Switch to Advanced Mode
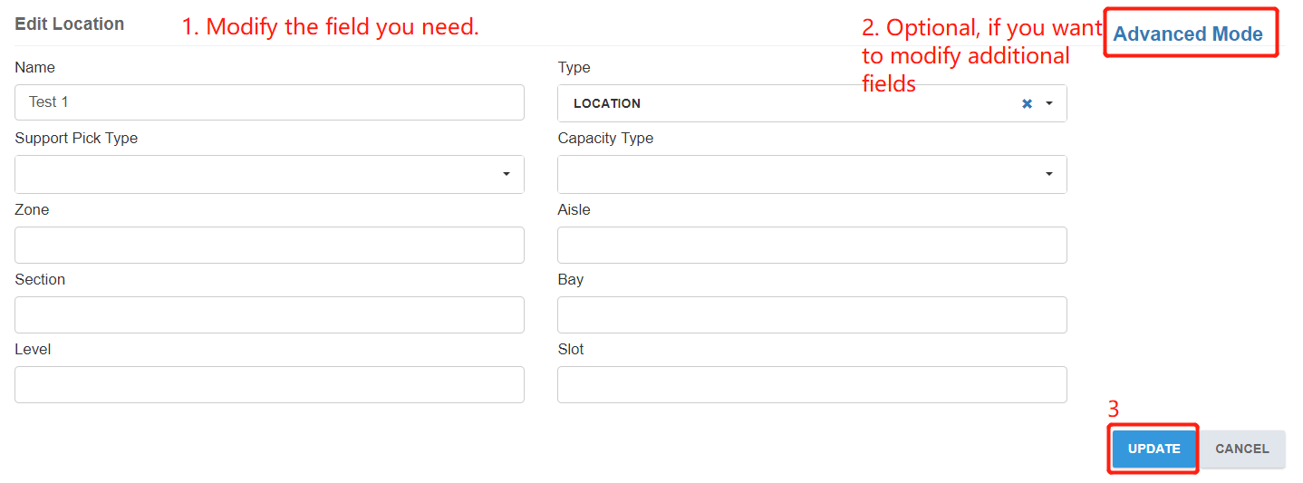This screenshot has height=483, width=1303. point(1187,34)
